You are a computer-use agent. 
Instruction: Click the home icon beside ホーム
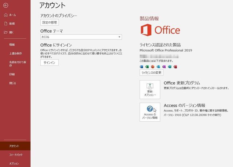(x=6, y=15)
